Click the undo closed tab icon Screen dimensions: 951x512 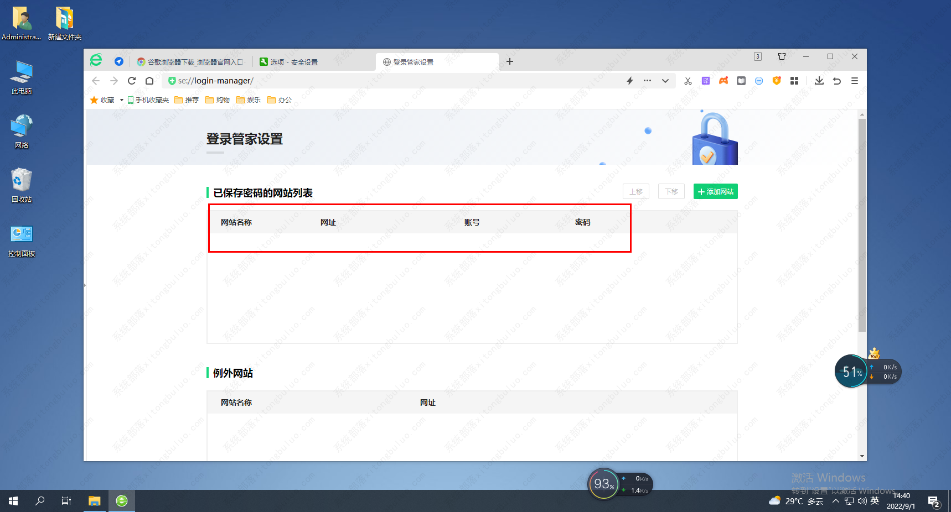837,81
